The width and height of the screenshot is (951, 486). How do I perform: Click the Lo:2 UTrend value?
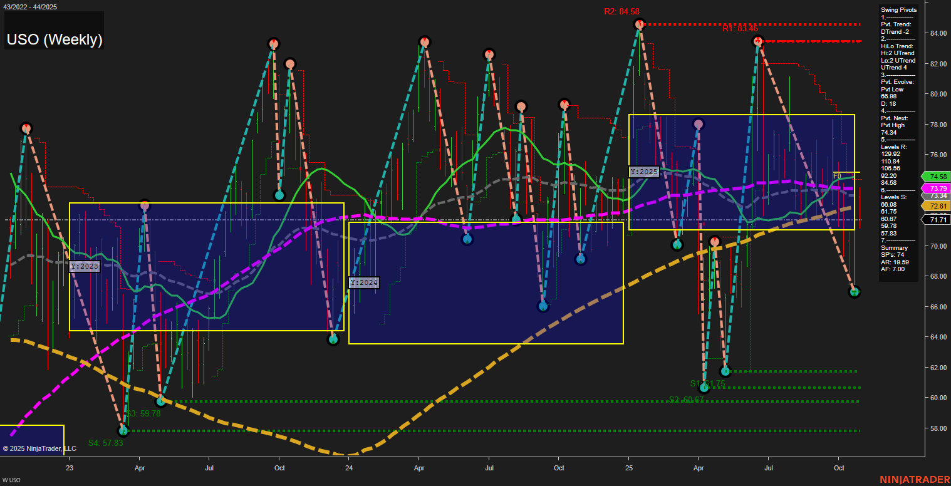click(x=898, y=61)
